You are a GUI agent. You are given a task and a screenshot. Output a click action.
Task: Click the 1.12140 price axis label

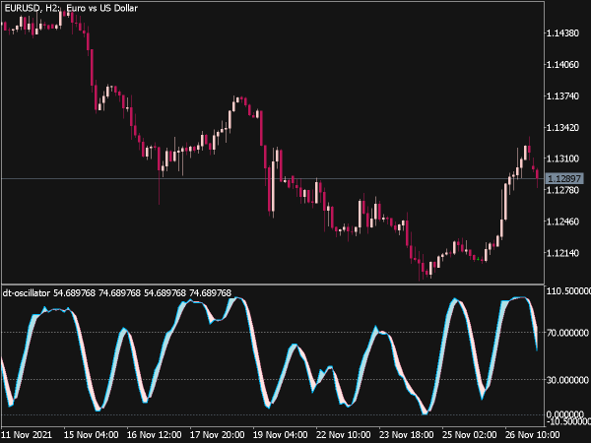pos(562,253)
